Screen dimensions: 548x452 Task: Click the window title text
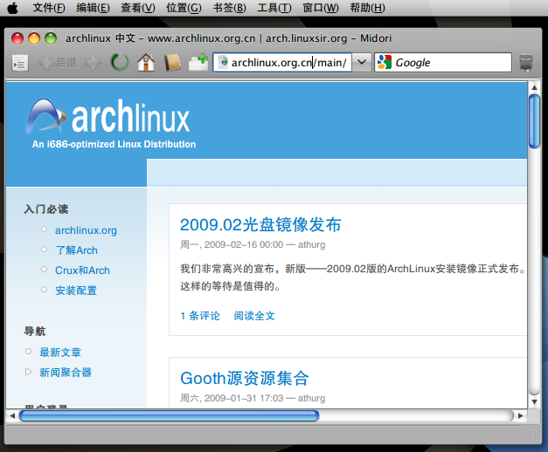coord(229,38)
